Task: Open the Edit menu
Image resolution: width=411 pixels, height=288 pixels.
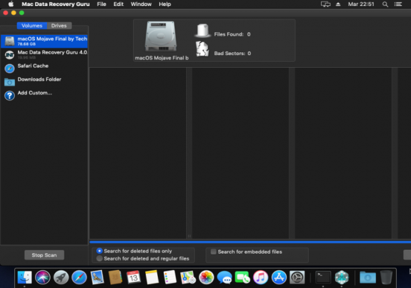Action: pos(118,4)
